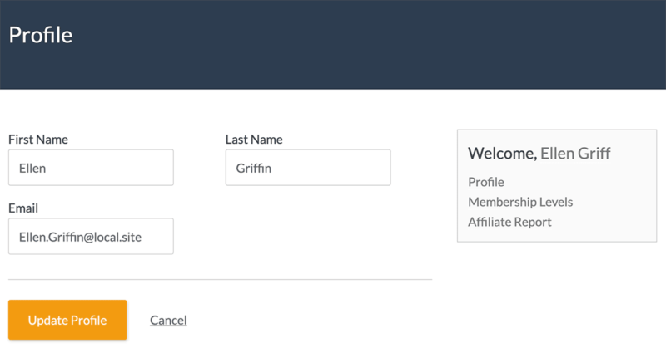
Task: Click the Welcome greeting word
Action: 502,153
